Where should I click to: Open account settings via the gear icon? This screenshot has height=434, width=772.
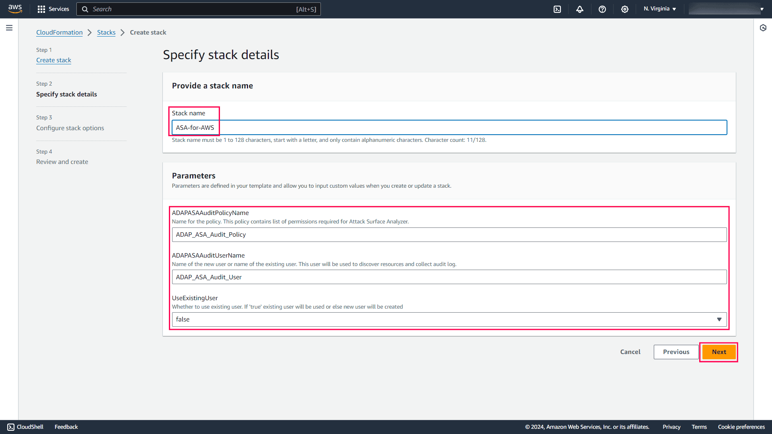[x=624, y=9]
